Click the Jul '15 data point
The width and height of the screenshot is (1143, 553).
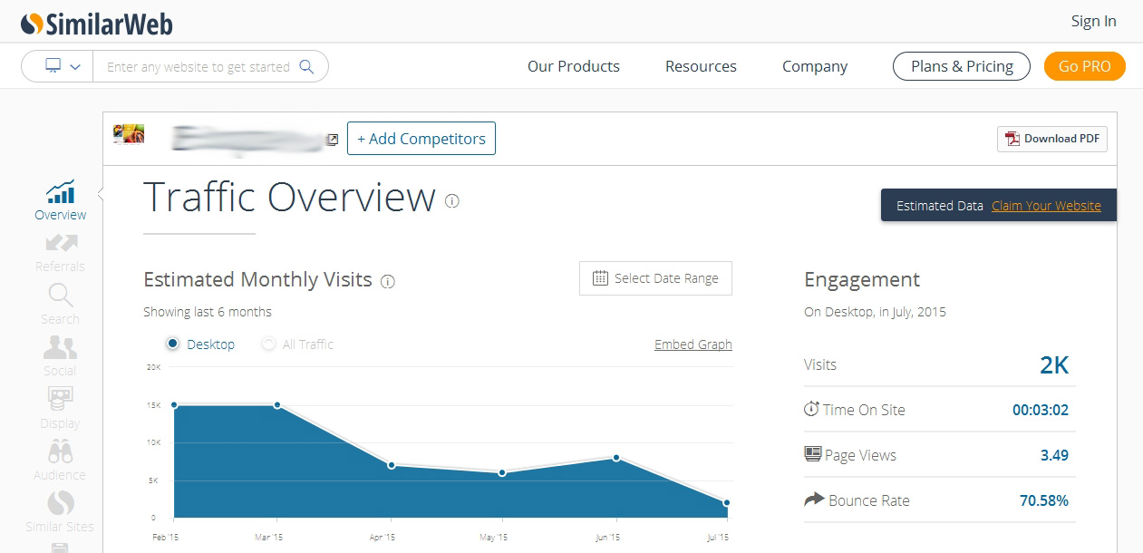click(x=727, y=502)
